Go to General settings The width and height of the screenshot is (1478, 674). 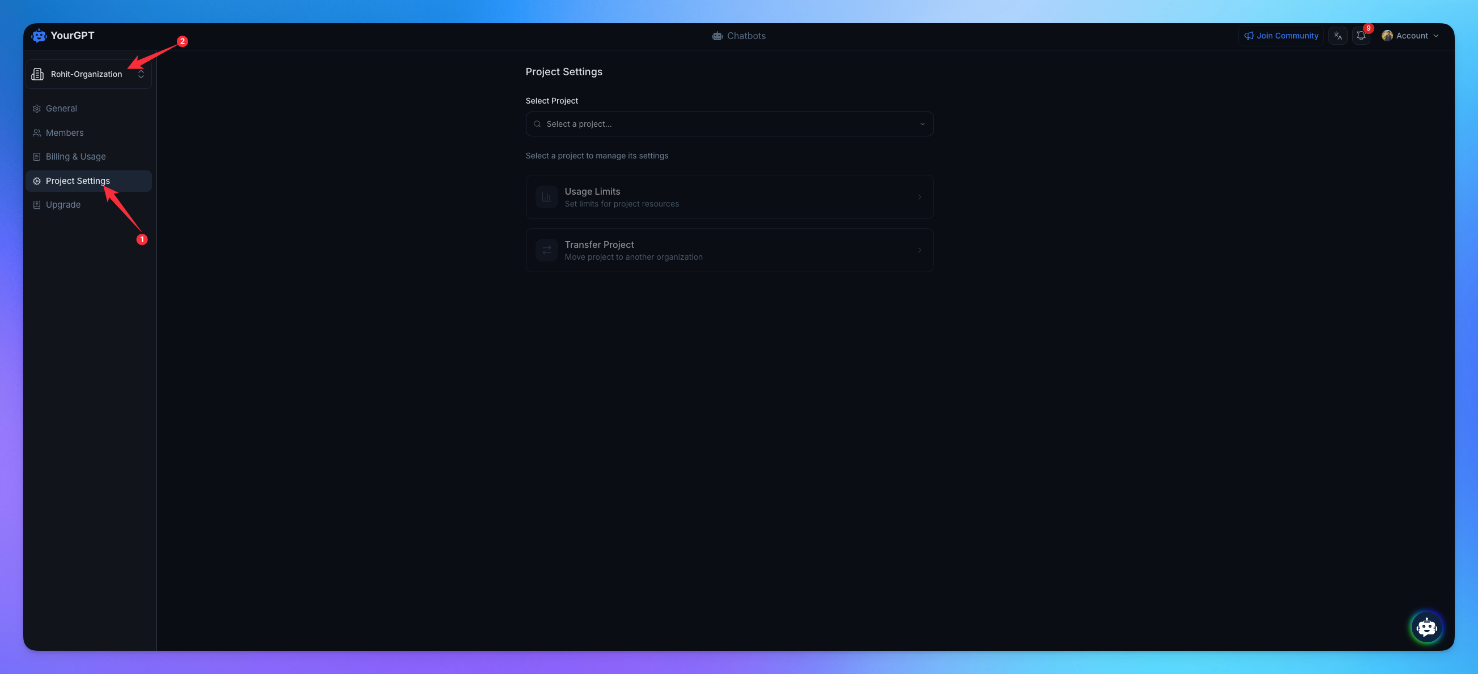point(61,108)
